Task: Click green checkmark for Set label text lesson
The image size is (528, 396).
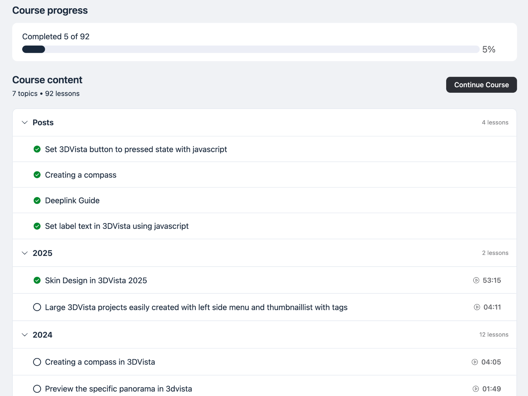Action: point(37,226)
